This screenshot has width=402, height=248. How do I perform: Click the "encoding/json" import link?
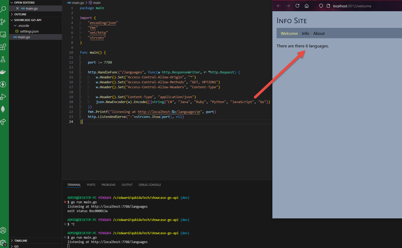point(103,23)
